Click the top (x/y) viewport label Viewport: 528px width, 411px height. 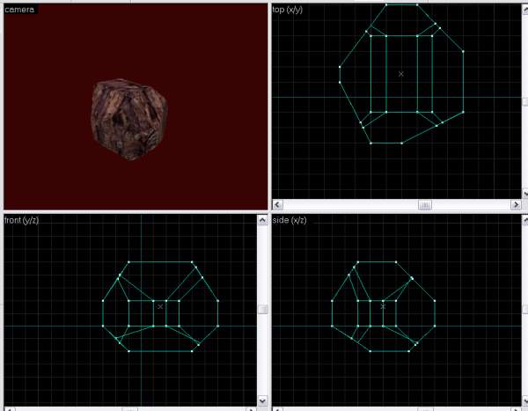292,9
